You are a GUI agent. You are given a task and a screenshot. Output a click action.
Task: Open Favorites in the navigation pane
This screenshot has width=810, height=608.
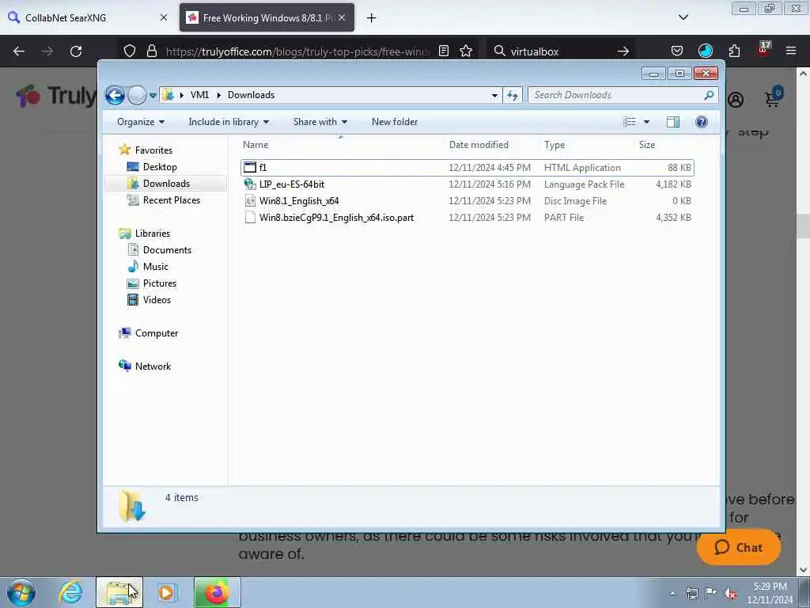coord(153,150)
